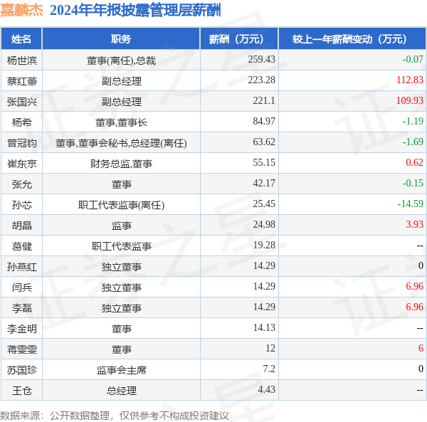Image resolution: width=427 pixels, height=422 pixels.
Task: Click the 嘉麟杰 company name in title
Action: (22, 11)
